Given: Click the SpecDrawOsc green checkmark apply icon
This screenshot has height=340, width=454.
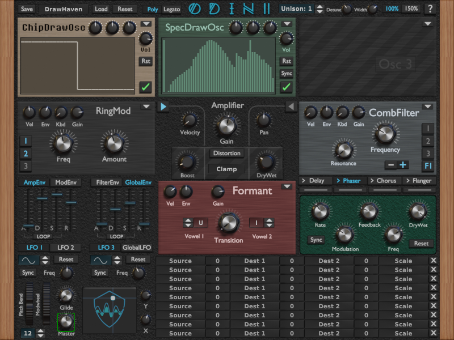Looking at the screenshot, I should (x=286, y=87).
